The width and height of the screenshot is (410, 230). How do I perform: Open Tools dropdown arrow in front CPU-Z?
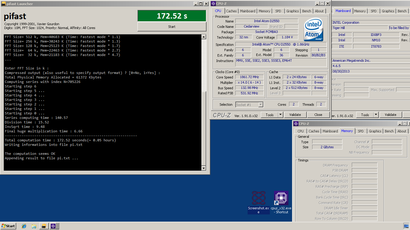[281, 115]
